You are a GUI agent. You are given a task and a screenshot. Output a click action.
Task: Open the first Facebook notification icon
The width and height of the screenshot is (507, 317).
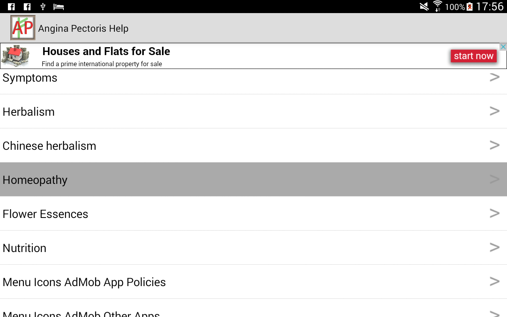[x=11, y=7]
